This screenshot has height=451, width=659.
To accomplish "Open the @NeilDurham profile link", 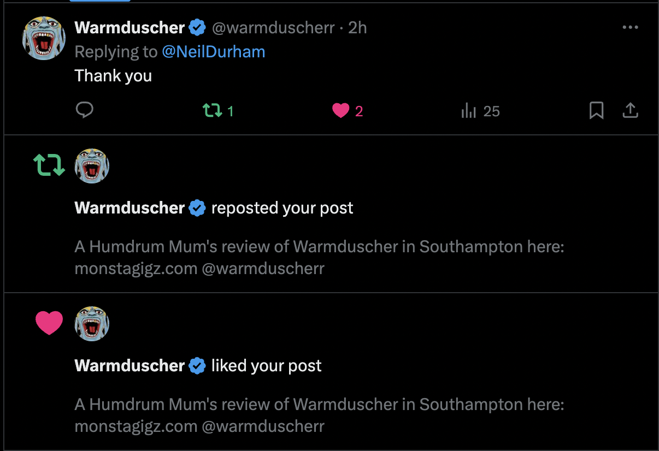I will (x=213, y=52).
